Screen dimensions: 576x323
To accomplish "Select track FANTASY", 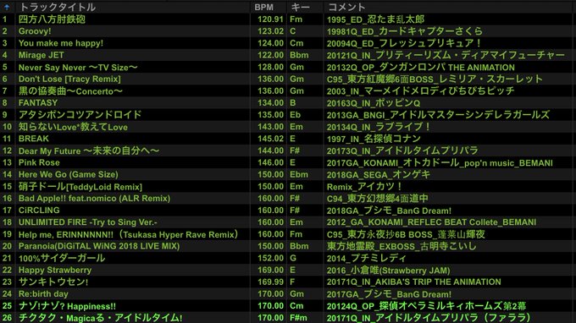I will coord(38,102).
